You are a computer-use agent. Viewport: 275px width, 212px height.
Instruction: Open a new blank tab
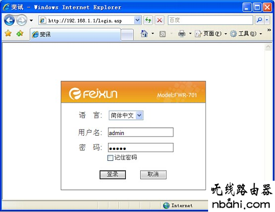[x=127, y=35]
